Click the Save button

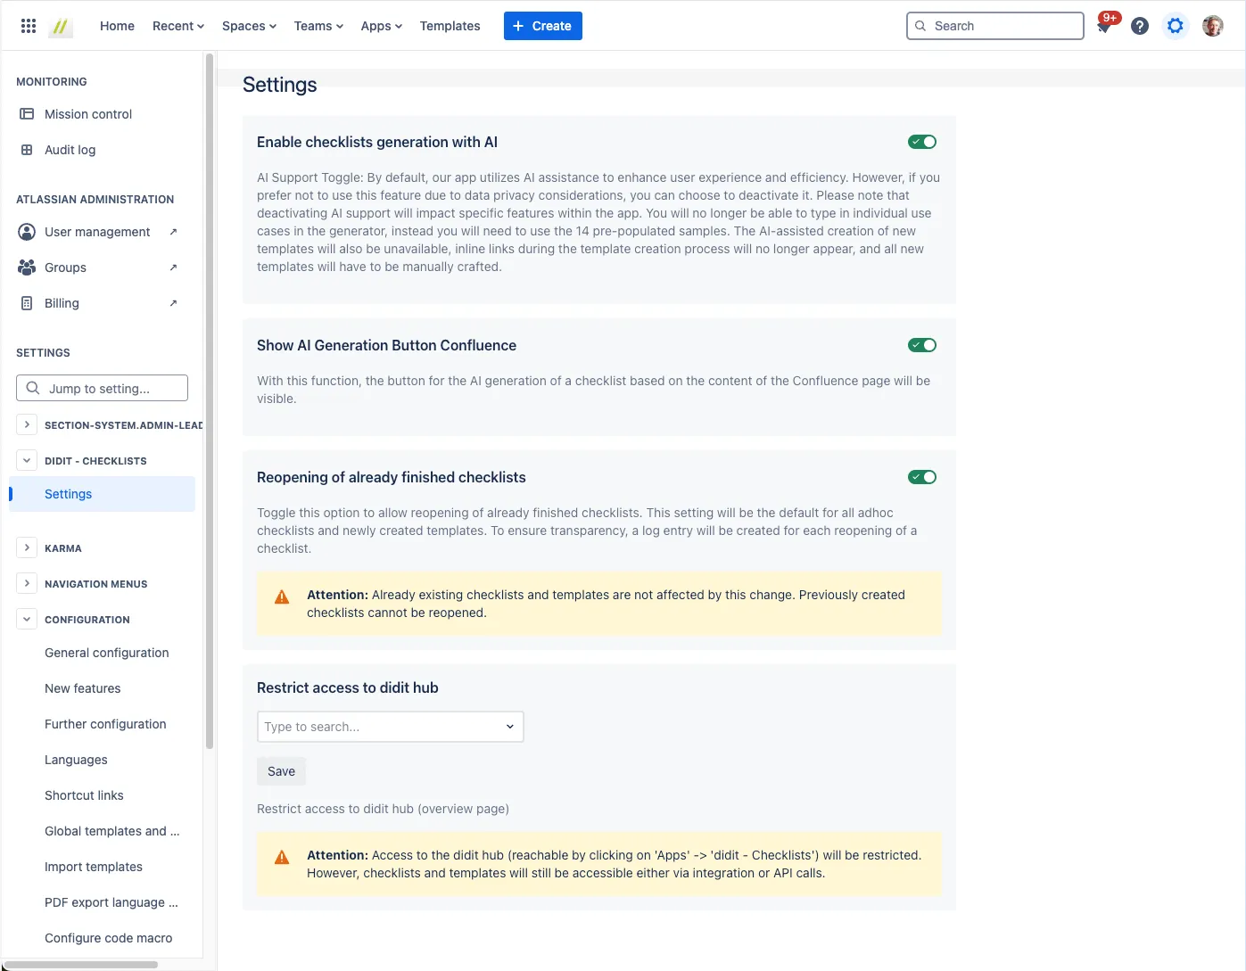click(281, 771)
